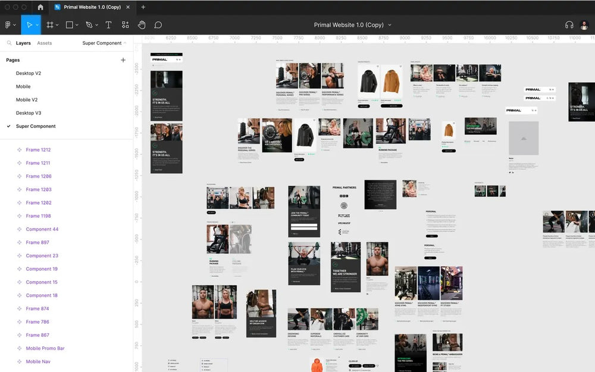Click the headphones audio icon
The image size is (595, 372).
(x=569, y=25)
